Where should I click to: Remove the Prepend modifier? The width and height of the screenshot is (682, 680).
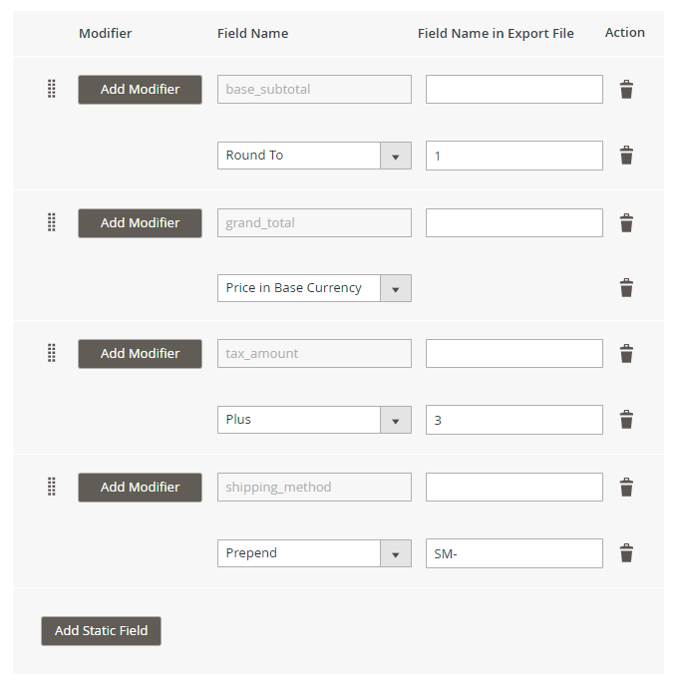pyautogui.click(x=626, y=553)
